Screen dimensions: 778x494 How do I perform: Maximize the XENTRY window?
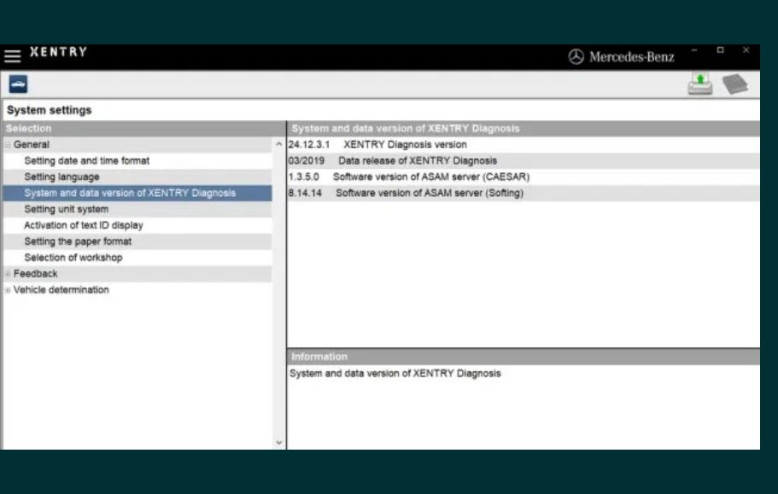coord(721,50)
